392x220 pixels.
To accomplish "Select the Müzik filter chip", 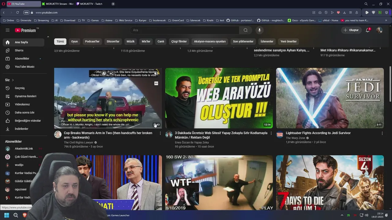I will [130, 42].
